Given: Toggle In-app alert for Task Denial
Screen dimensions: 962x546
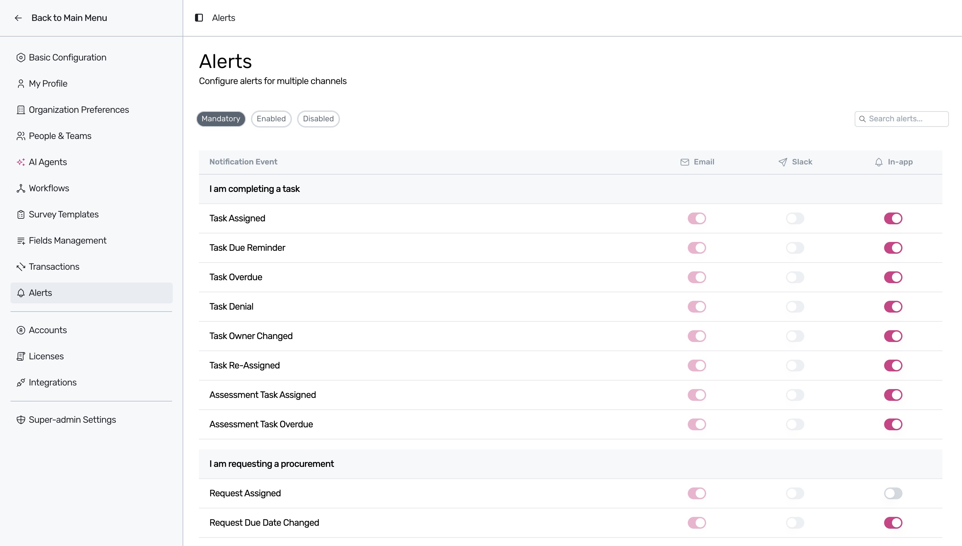Looking at the screenshot, I should pos(893,307).
